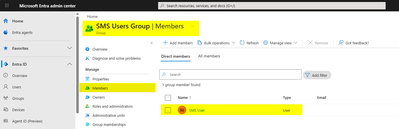Tick the checkbox for SMS User row
Viewport: 399px width, 129px height.
(168, 110)
